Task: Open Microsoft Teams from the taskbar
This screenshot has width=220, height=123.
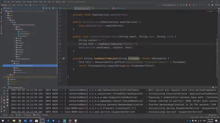Action: tap(31, 121)
